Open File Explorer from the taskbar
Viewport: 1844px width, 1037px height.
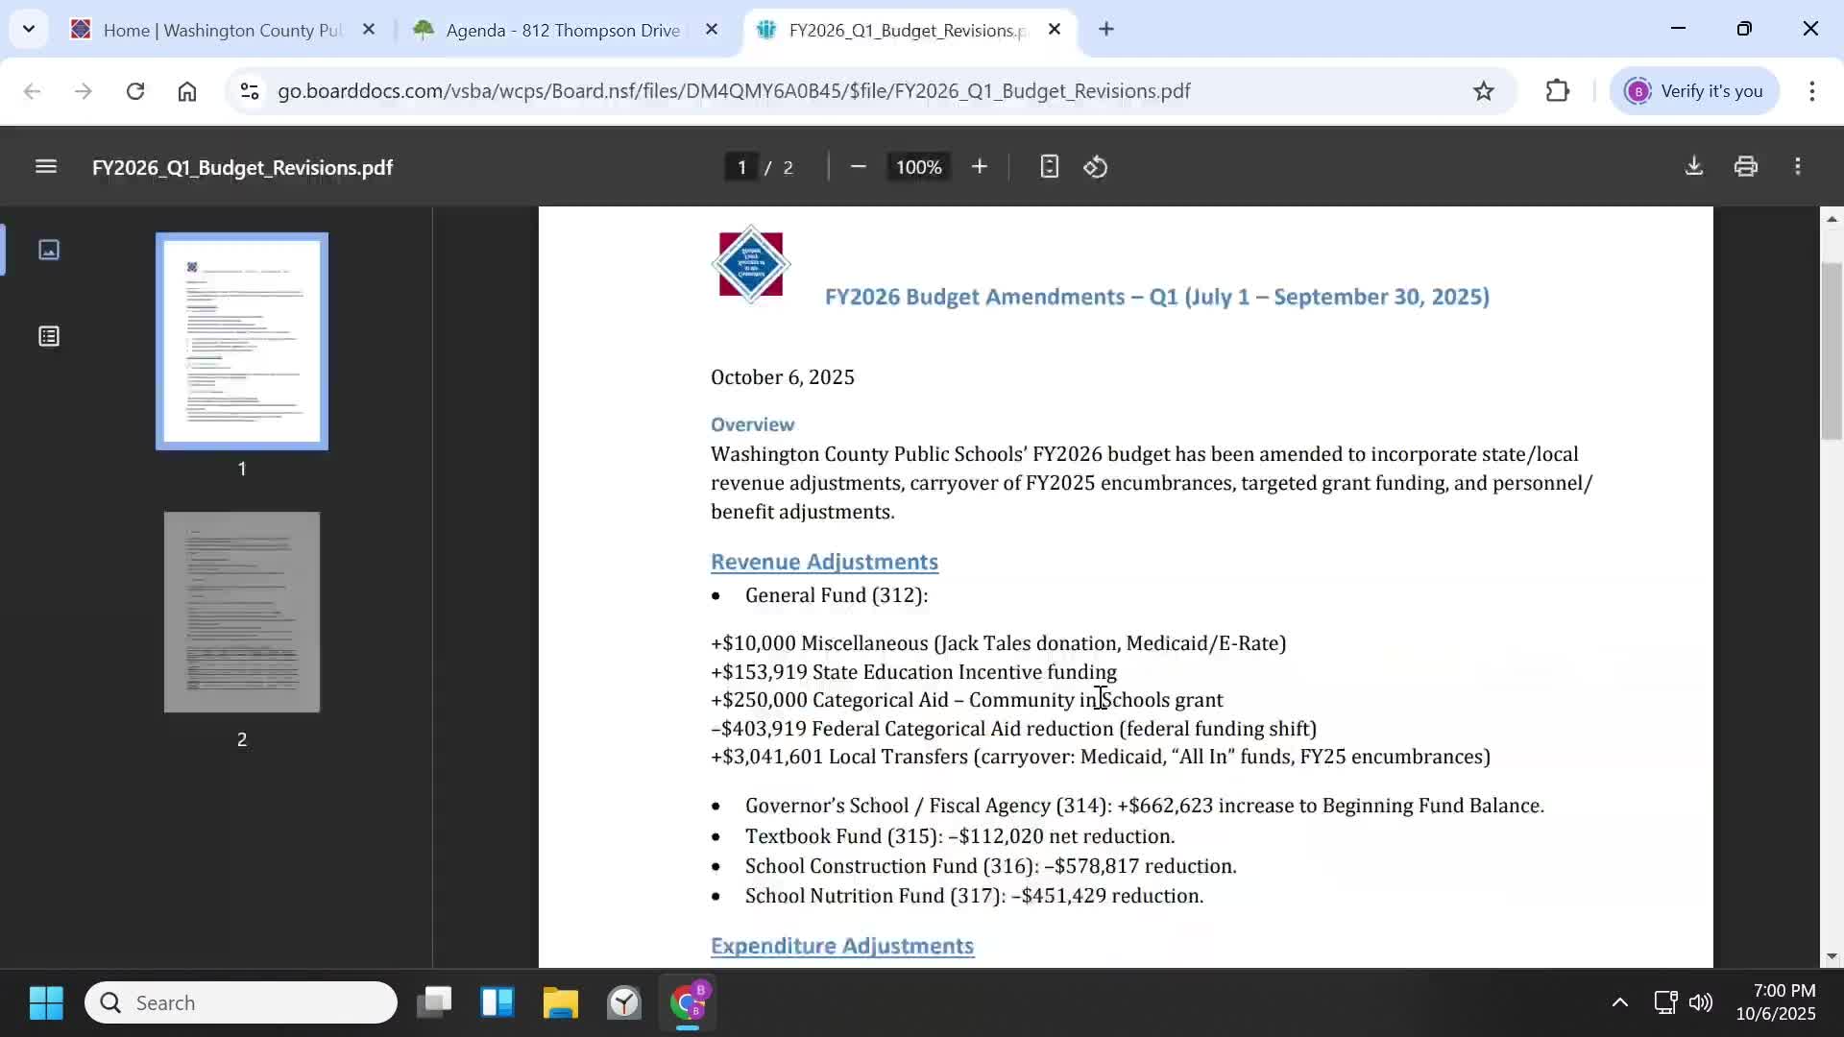560,1003
